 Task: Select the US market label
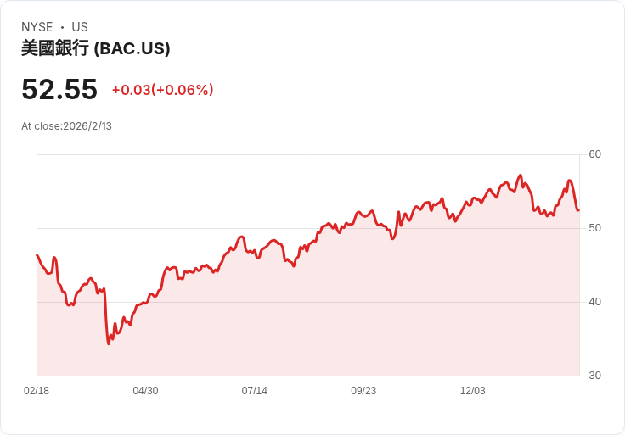80,27
